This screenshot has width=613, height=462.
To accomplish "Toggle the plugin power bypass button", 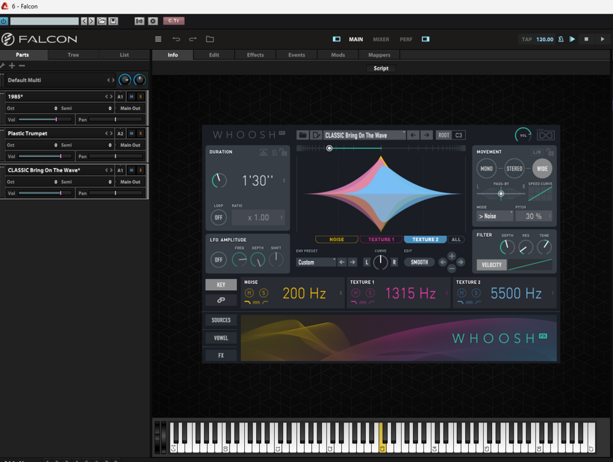I will coord(4,21).
